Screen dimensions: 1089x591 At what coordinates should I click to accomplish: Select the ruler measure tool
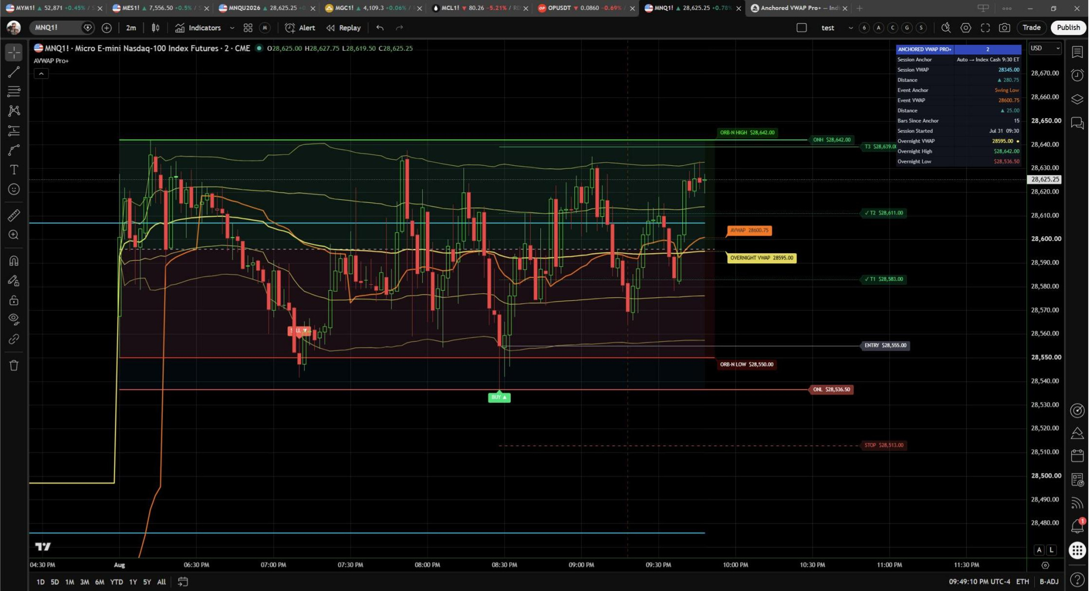click(14, 215)
